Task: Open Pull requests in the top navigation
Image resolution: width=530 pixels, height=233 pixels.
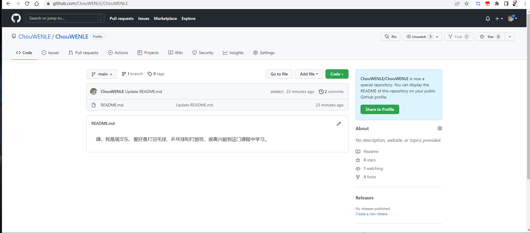Action: pyautogui.click(x=121, y=18)
